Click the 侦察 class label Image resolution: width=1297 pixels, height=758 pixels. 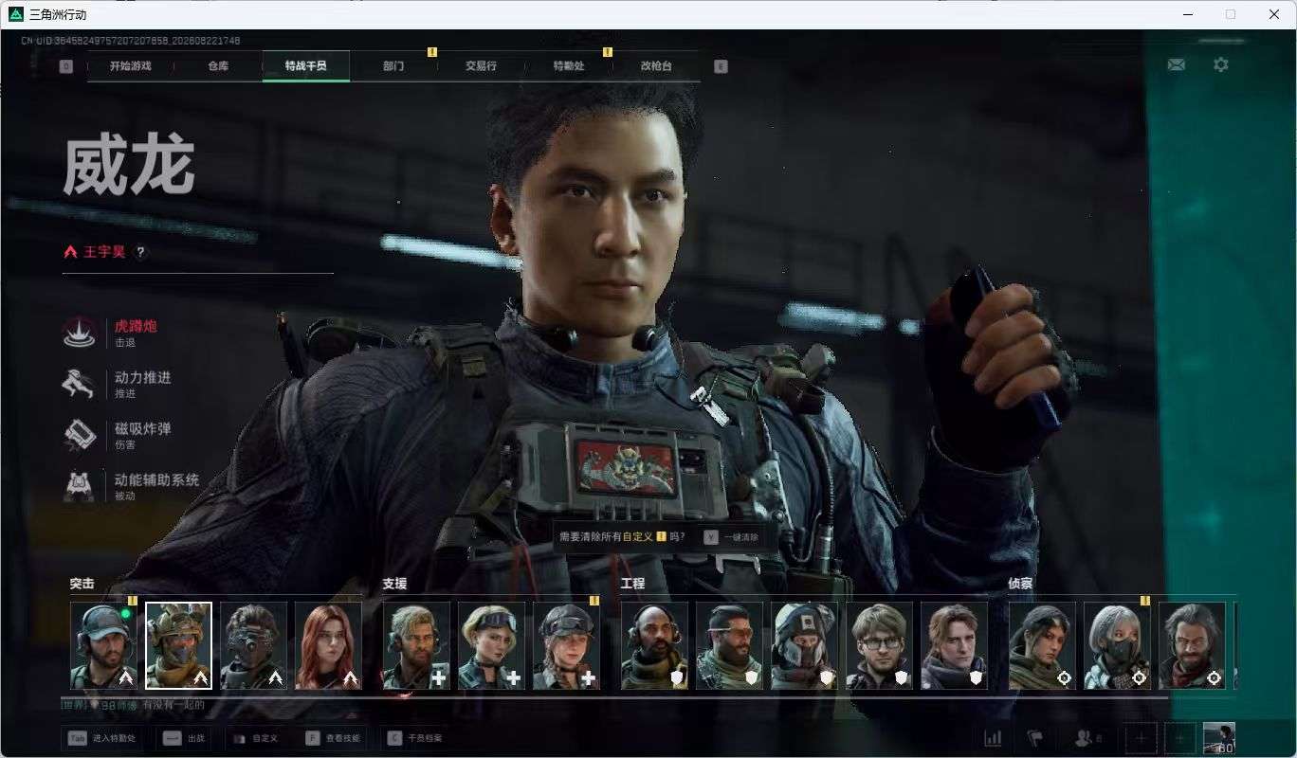pyautogui.click(x=1021, y=584)
